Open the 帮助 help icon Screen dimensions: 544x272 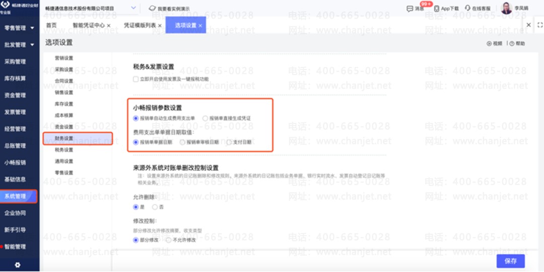tap(512, 44)
